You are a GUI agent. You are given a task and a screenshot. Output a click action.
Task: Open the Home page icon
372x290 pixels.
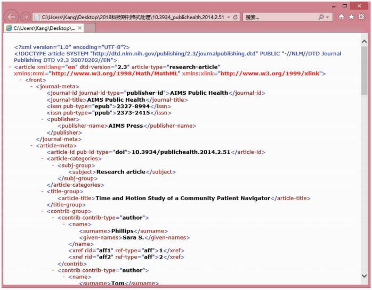pyautogui.click(x=342, y=17)
